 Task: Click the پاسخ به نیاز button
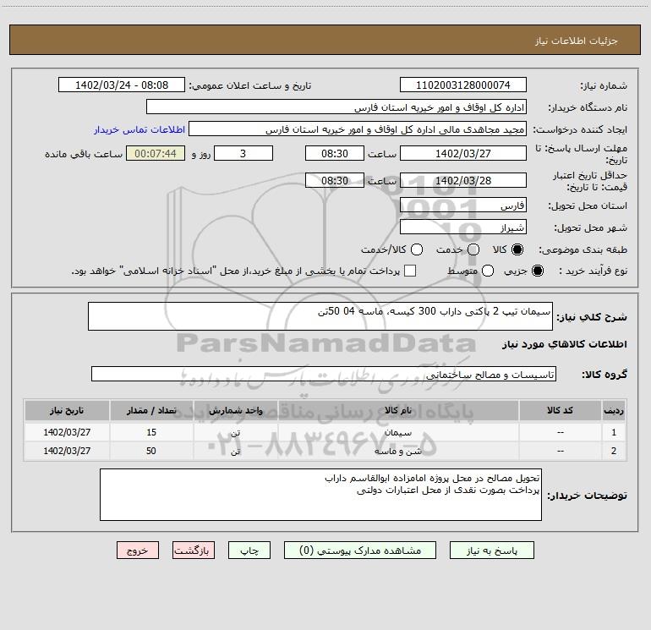[x=491, y=551]
